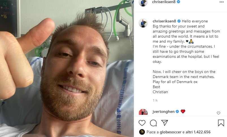Click the 1 h post timestamp
The image size is (227, 137).
[x=155, y=101]
